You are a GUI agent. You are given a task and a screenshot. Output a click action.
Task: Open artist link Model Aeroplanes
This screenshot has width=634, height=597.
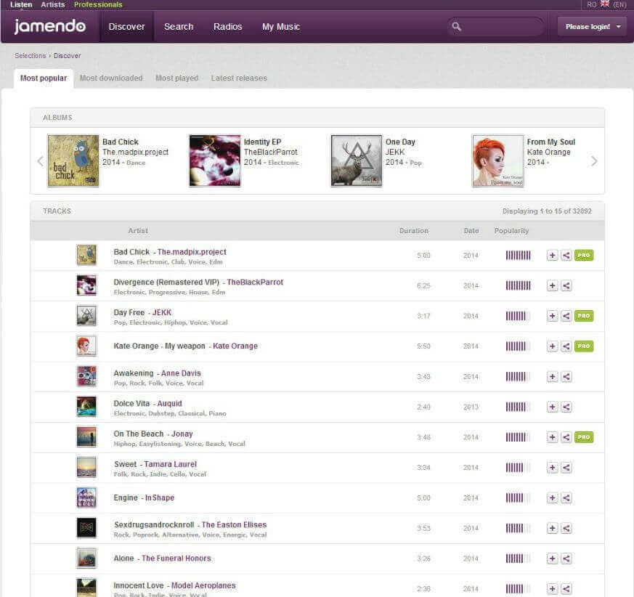[203, 585]
